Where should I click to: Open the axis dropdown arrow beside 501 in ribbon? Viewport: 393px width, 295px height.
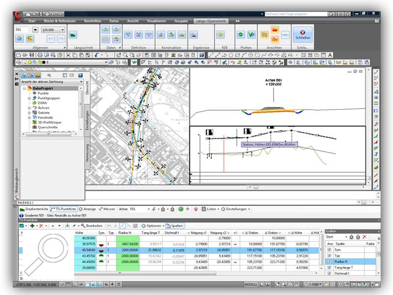(x=35, y=29)
